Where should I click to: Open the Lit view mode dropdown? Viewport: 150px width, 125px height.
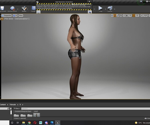pyautogui.click(x=15, y=15)
